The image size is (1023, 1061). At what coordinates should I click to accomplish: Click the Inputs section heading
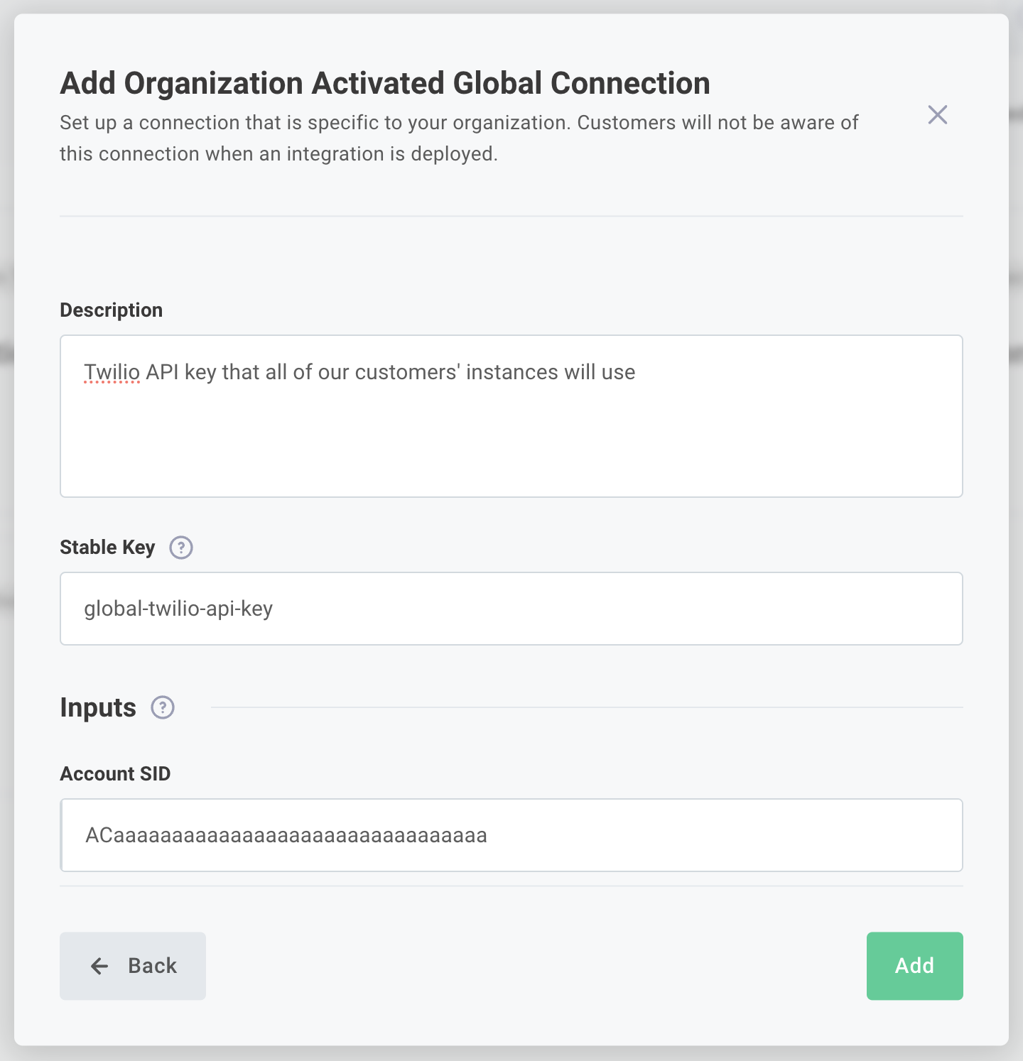(x=99, y=707)
